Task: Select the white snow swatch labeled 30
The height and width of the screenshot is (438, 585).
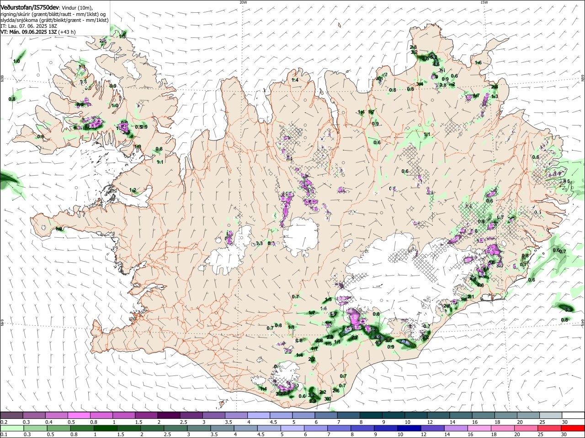Action: pyautogui.click(x=573, y=415)
